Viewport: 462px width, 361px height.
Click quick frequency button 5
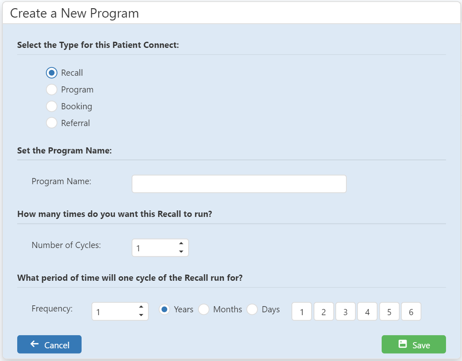[389, 311]
